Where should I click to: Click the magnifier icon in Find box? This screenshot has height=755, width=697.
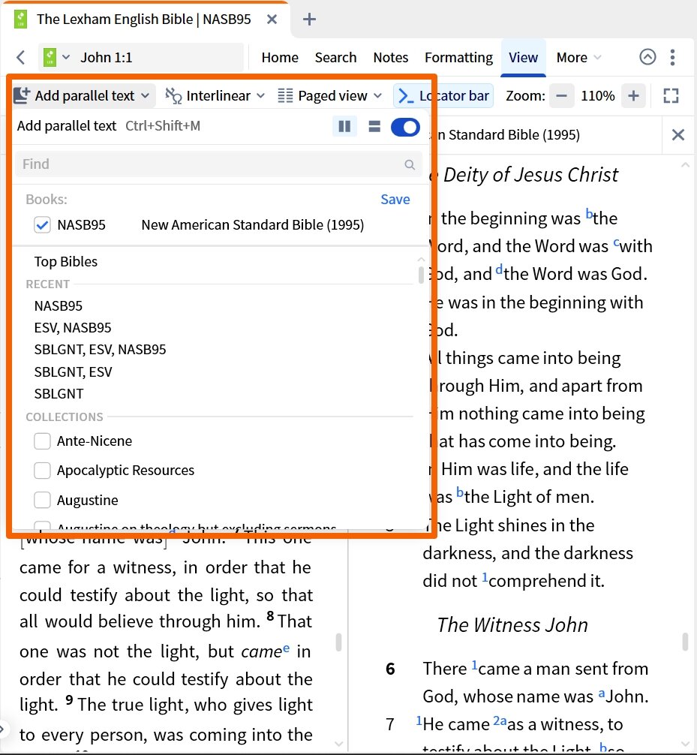coord(410,164)
